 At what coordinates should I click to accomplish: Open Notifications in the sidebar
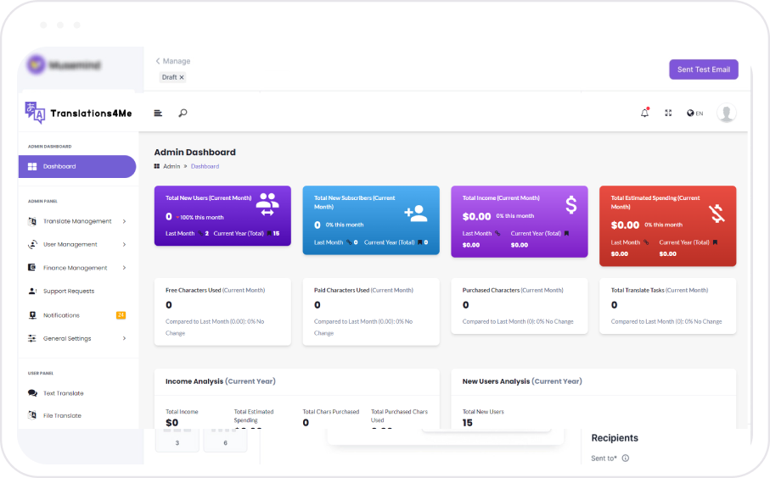(61, 315)
